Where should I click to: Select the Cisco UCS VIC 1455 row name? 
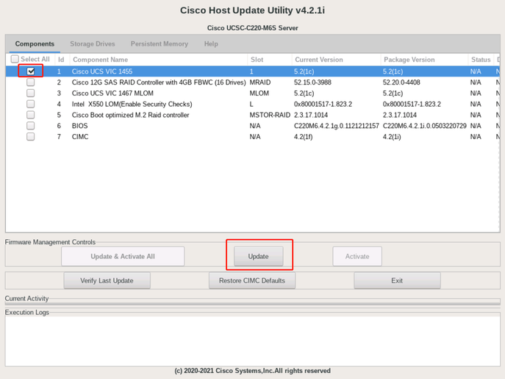[102, 71]
